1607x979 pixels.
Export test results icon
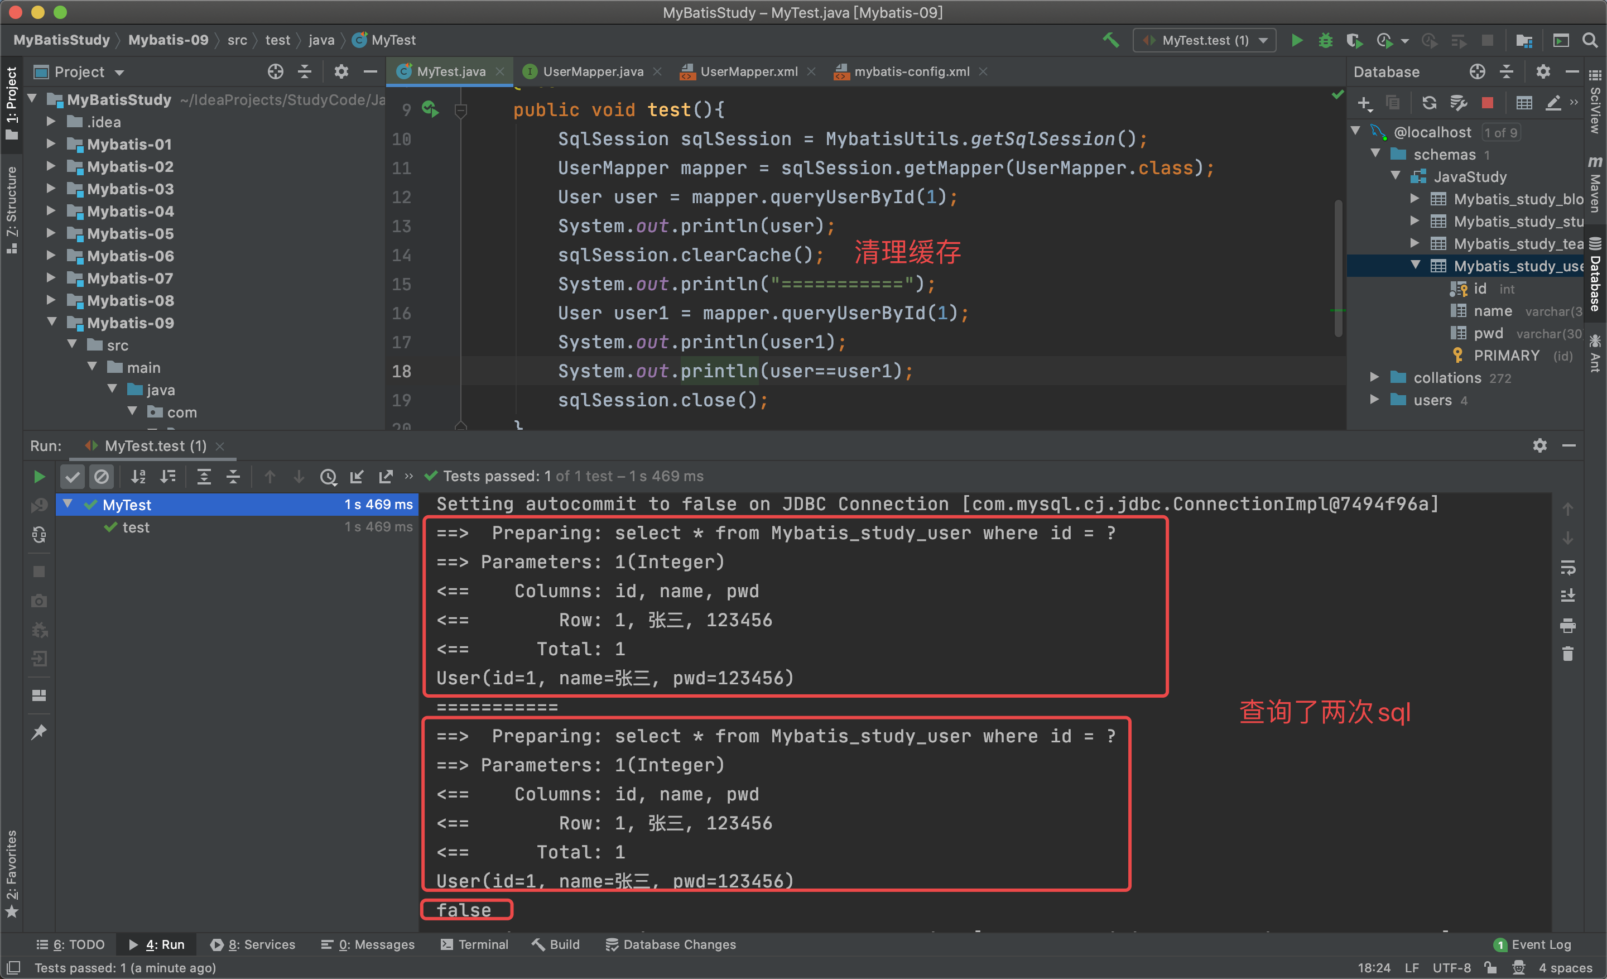click(386, 477)
